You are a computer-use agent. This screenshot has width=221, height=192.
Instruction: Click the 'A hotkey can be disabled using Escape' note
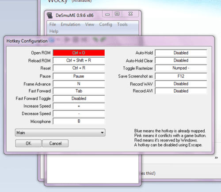click(168, 145)
